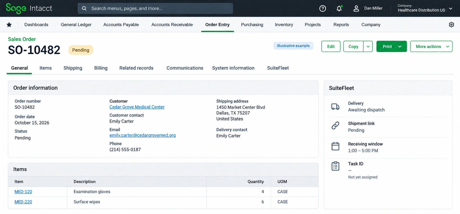
Task: Switch to the Shipping tab
Action: click(x=73, y=68)
